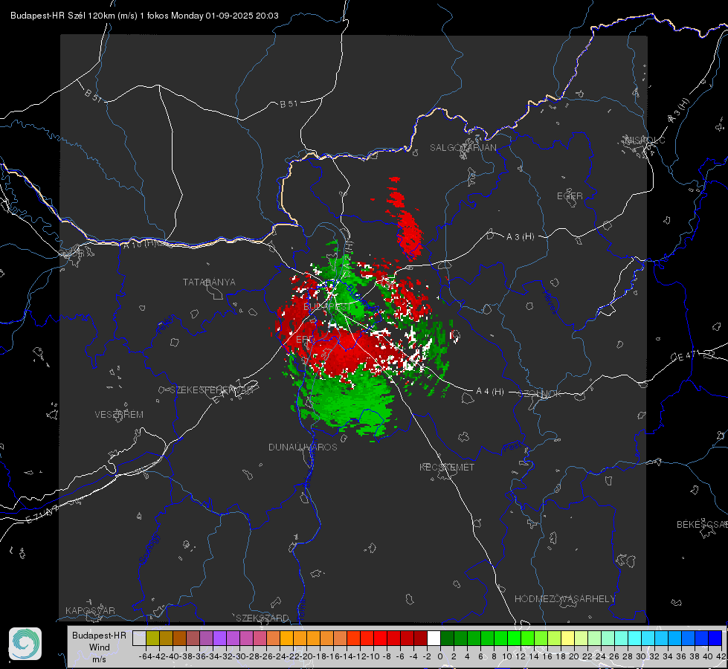Viewport: 728px width, 669px height.
Task: Select the olive swatch at -64
Action: [152, 638]
